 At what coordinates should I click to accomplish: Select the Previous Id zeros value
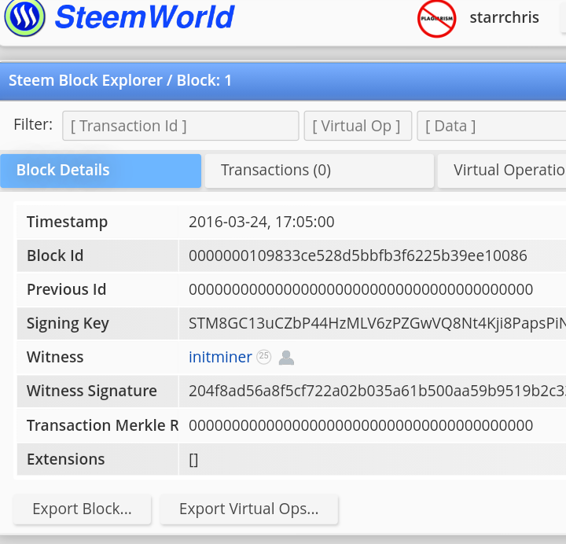click(361, 289)
